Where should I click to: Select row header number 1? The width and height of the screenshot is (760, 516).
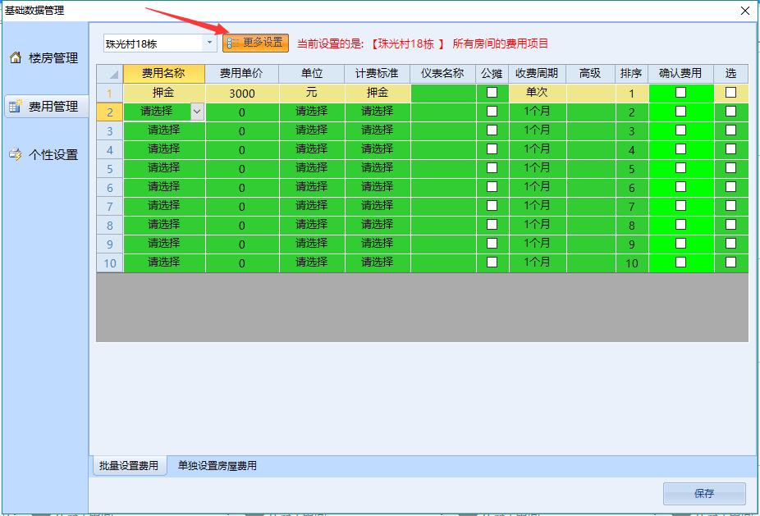click(x=109, y=93)
